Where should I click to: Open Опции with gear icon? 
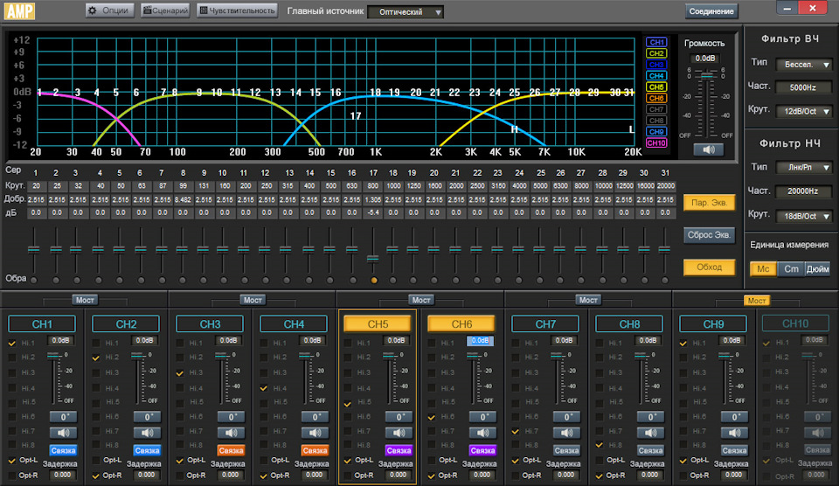pyautogui.click(x=109, y=10)
